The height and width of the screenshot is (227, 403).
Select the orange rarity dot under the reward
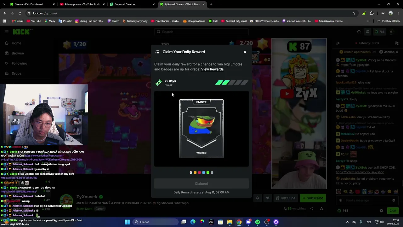[x=195, y=172]
